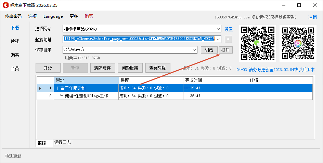Click the row indicator arrow in row 1
The image size is (323, 163).
pos(40,88)
